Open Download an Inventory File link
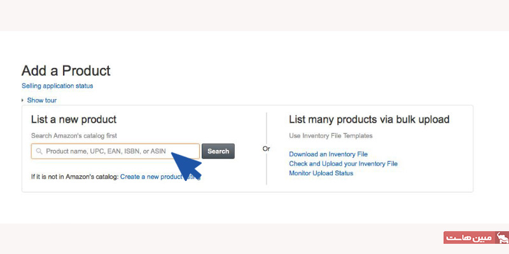Image resolution: width=509 pixels, height=254 pixels. click(328, 154)
